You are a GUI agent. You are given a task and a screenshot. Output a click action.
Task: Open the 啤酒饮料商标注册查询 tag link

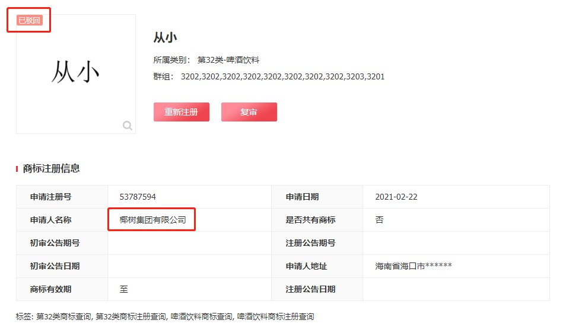[x=275, y=316]
